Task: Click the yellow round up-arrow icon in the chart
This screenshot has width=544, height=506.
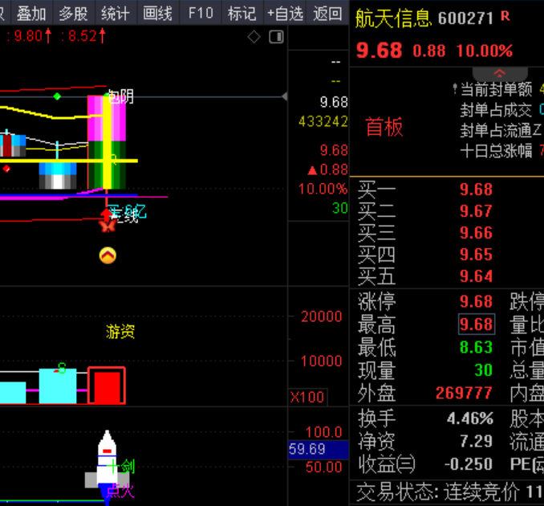Action: click(x=108, y=255)
